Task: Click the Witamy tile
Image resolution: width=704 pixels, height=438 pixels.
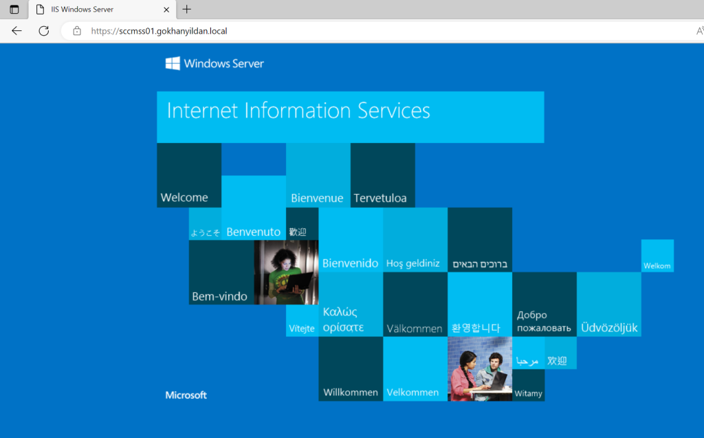Action: [529, 386]
